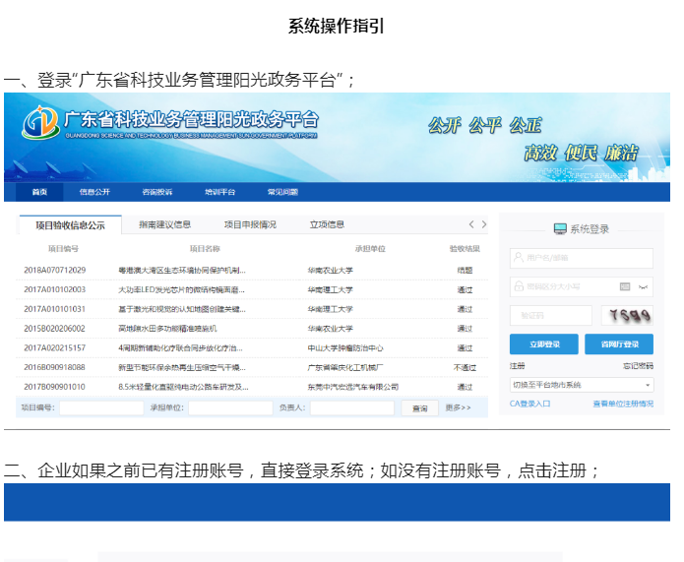Click the 承担单位 column header
Image resolution: width=684 pixels, height=562 pixels.
(370, 249)
